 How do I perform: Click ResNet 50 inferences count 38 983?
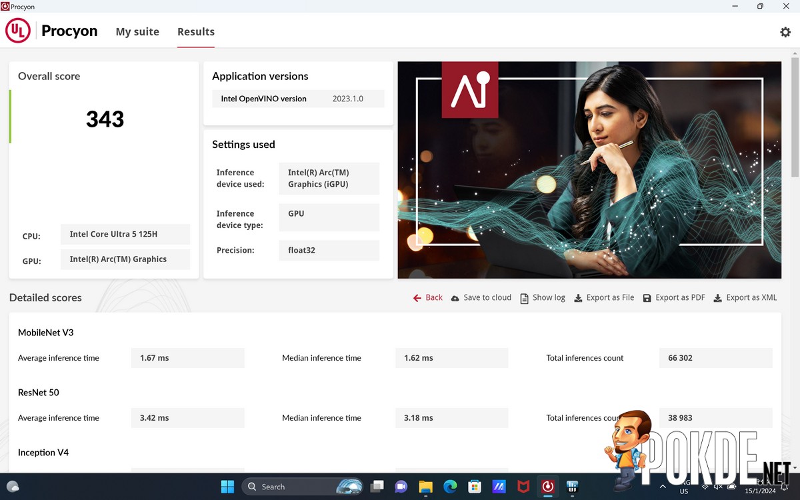(716, 418)
